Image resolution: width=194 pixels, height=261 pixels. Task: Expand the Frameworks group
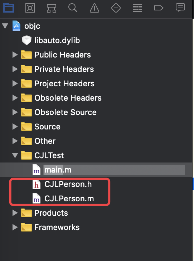pyautogui.click(x=15, y=227)
